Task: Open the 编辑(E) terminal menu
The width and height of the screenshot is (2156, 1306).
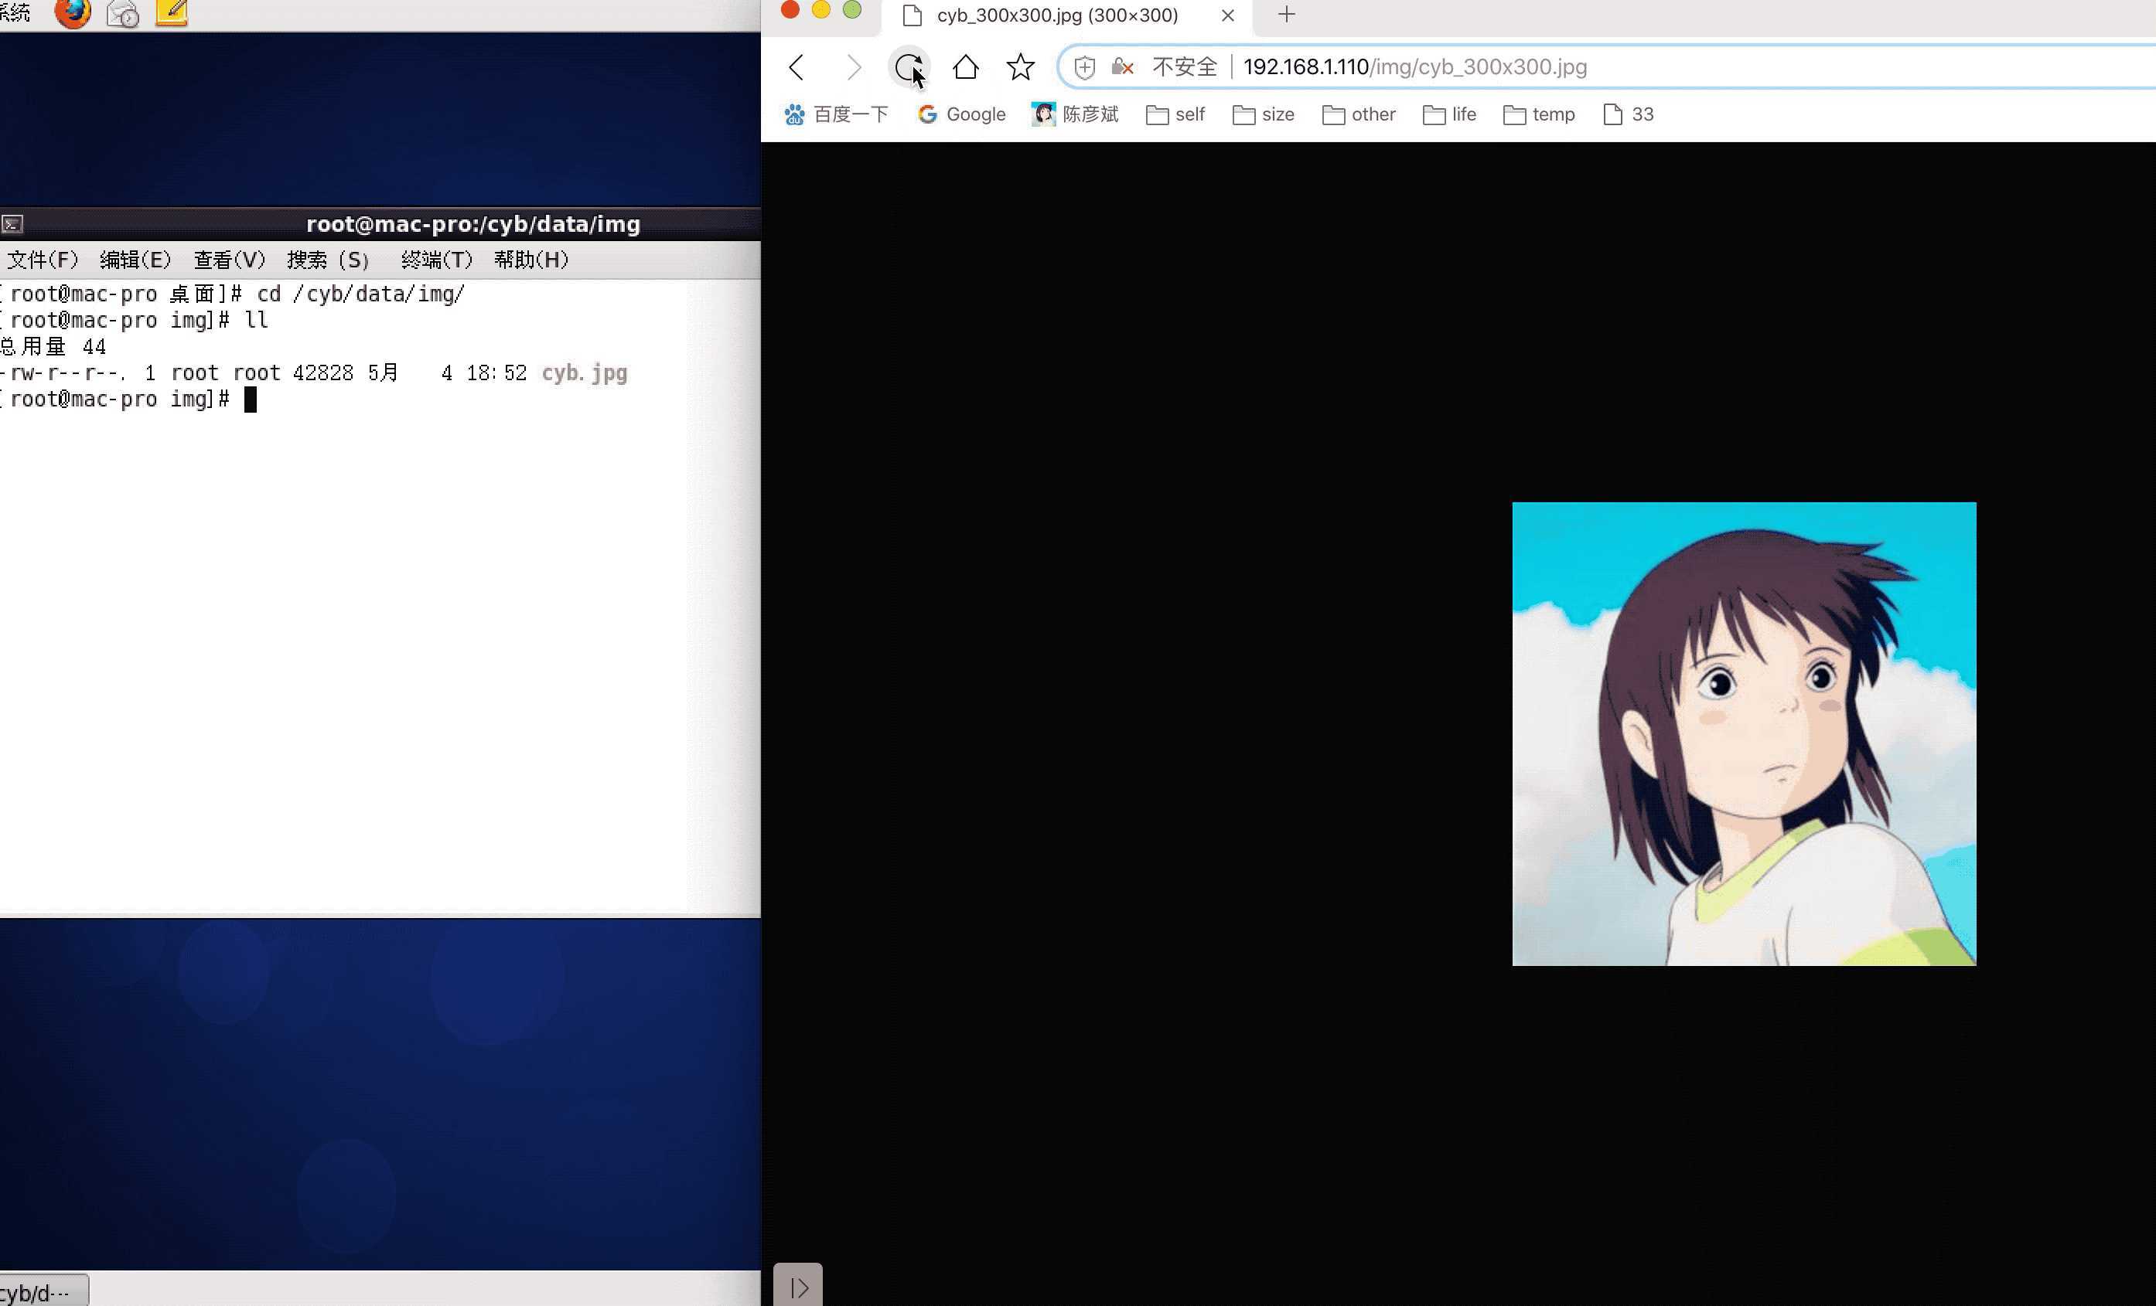Action: (x=135, y=260)
